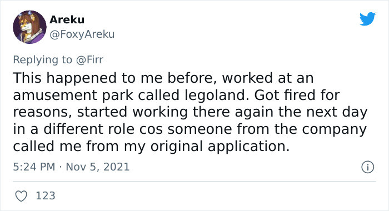Visit the @FoxyAreku handle
Image resolution: width=389 pixels, height=211 pixels.
click(x=82, y=34)
